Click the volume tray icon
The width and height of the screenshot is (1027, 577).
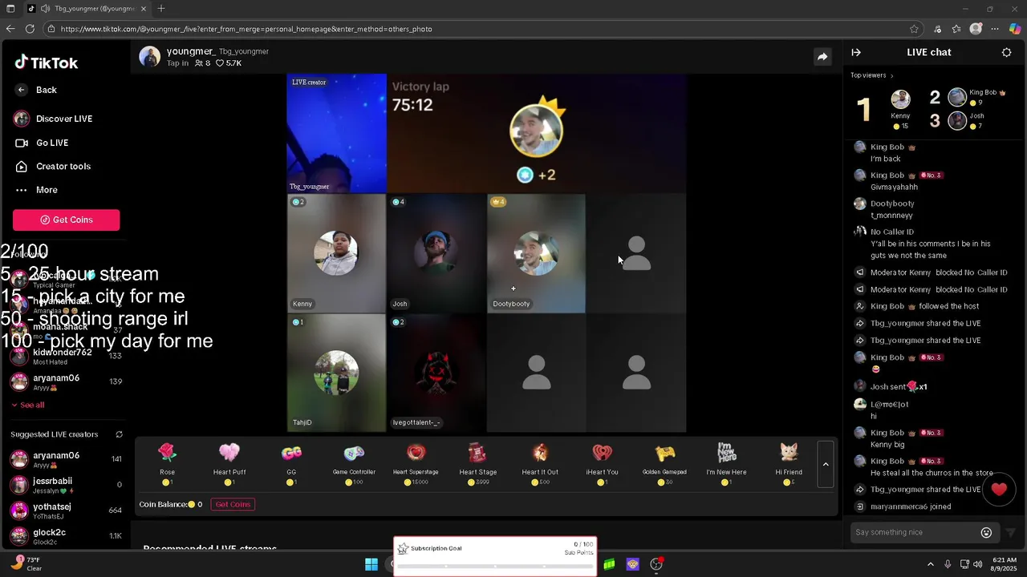pyautogui.click(x=977, y=564)
